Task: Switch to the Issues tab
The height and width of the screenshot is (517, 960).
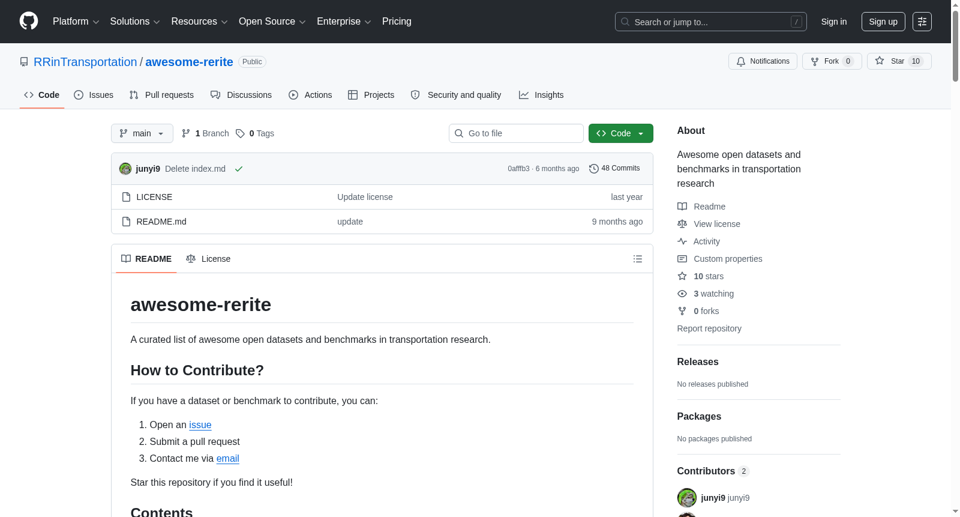Action: click(x=94, y=95)
